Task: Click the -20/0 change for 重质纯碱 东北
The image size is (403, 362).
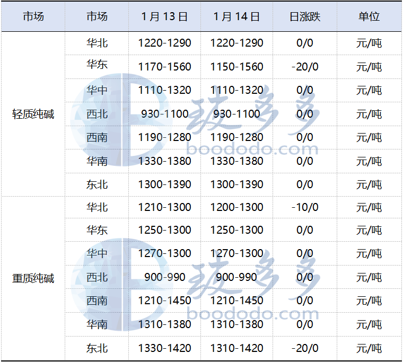Action: coord(305,348)
